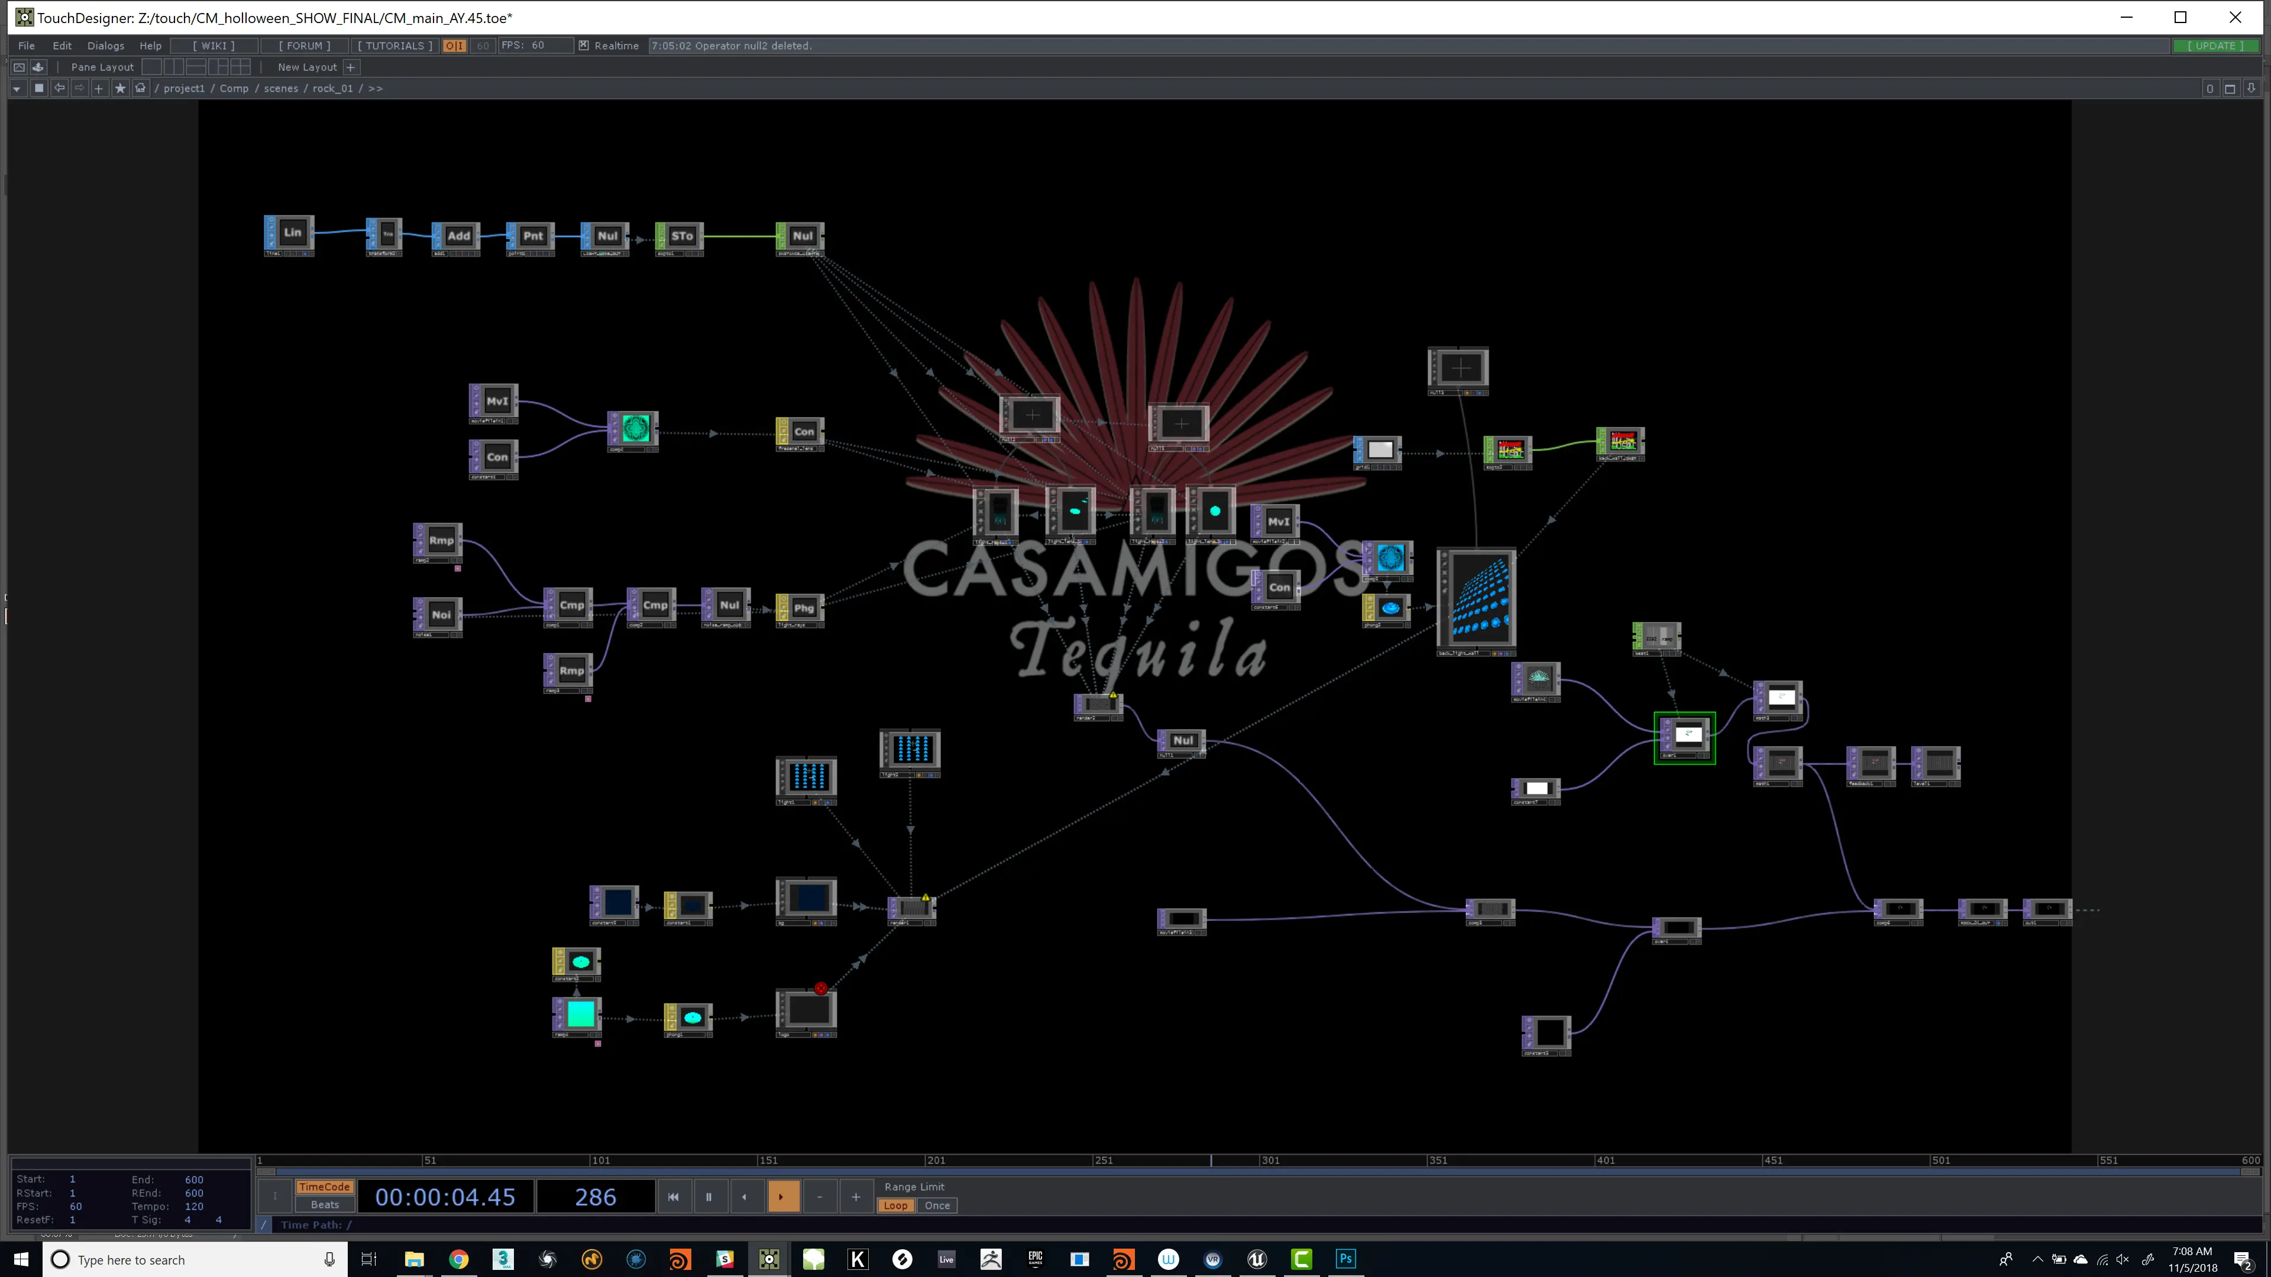Click the home icon in path bar
2271x1277 pixels.
(140, 88)
